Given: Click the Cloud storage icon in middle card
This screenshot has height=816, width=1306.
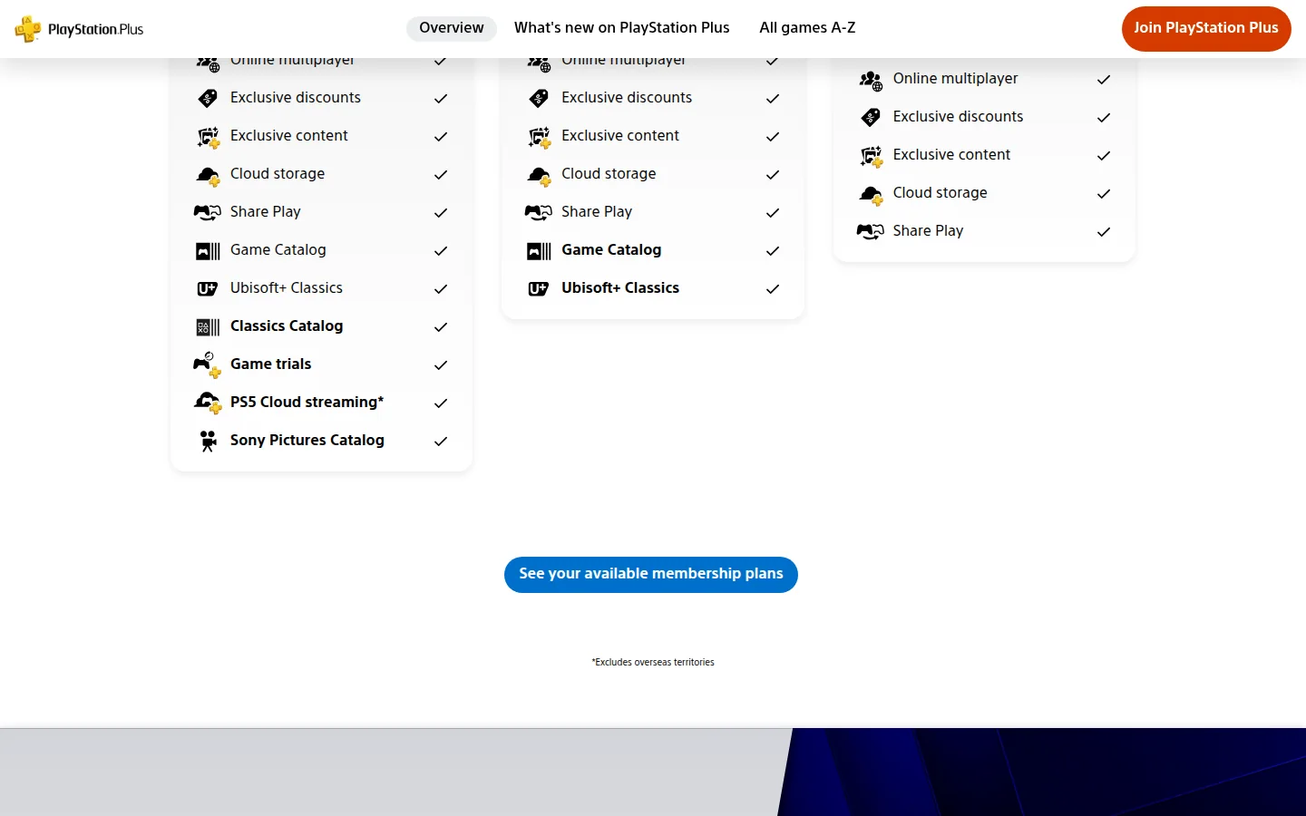Looking at the screenshot, I should coord(539,175).
